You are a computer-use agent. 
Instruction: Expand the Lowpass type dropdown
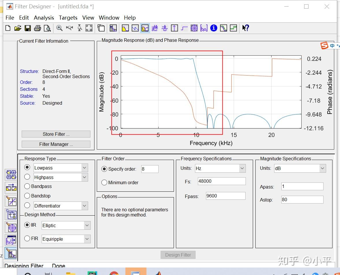[84, 168]
